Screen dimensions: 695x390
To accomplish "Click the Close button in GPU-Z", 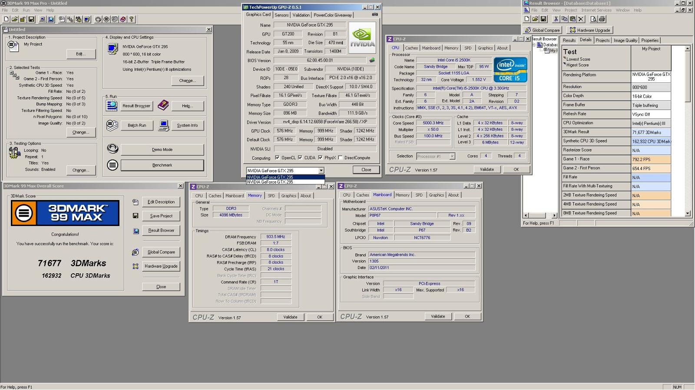I will pos(366,170).
